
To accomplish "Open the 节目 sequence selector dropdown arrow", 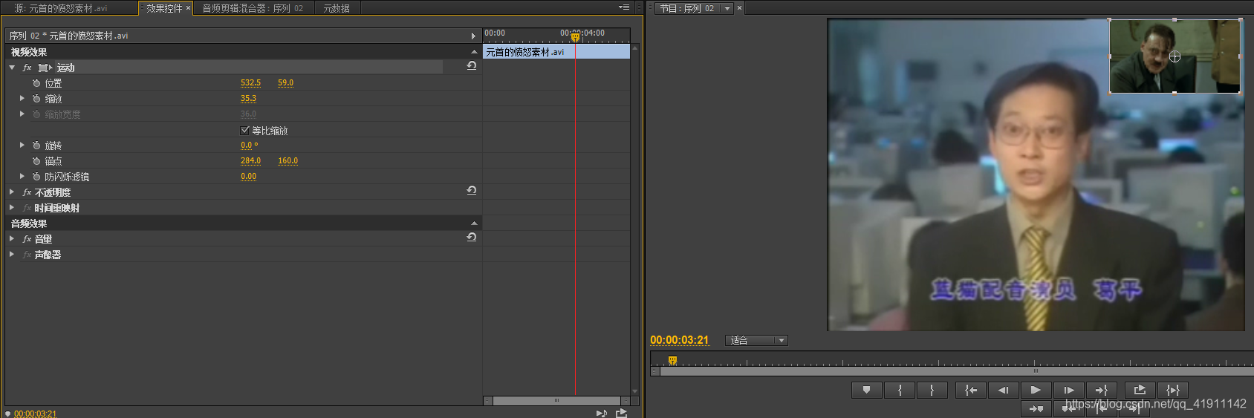I will pos(727,8).
